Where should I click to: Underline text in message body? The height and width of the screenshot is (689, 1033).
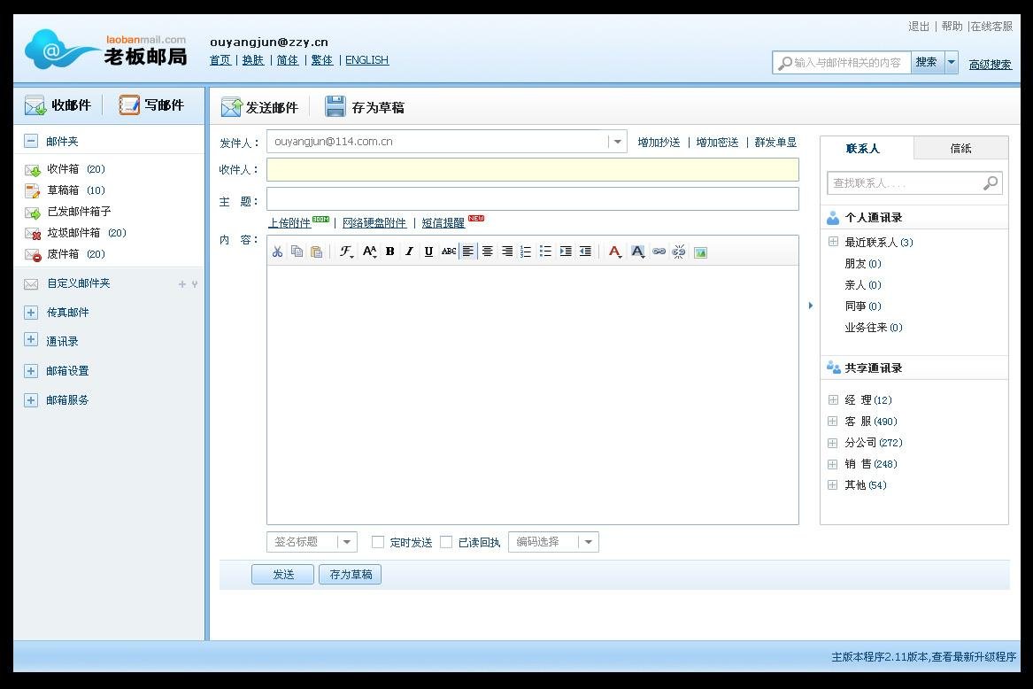tap(428, 252)
